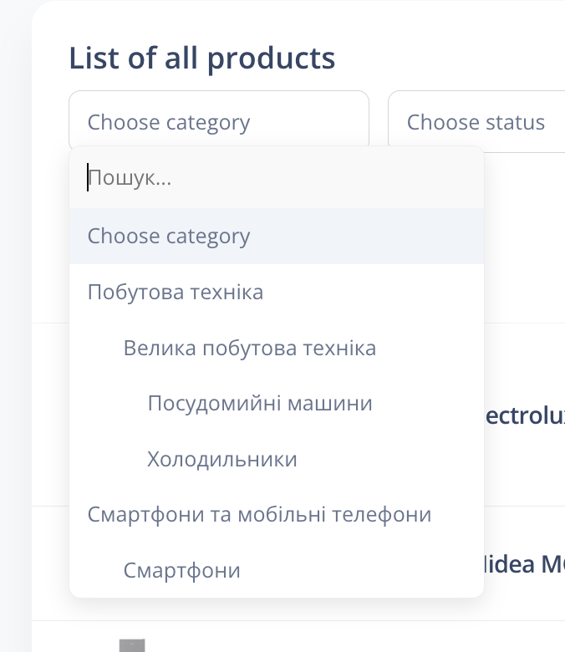This screenshot has height=652, width=565.
Task: Open the Choose status dropdown
Action: point(476,122)
